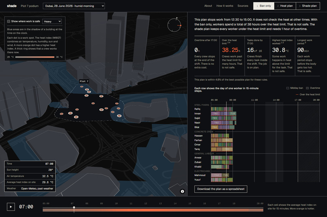
Task: Click task block T10 in Imran's row
Action: [232, 114]
